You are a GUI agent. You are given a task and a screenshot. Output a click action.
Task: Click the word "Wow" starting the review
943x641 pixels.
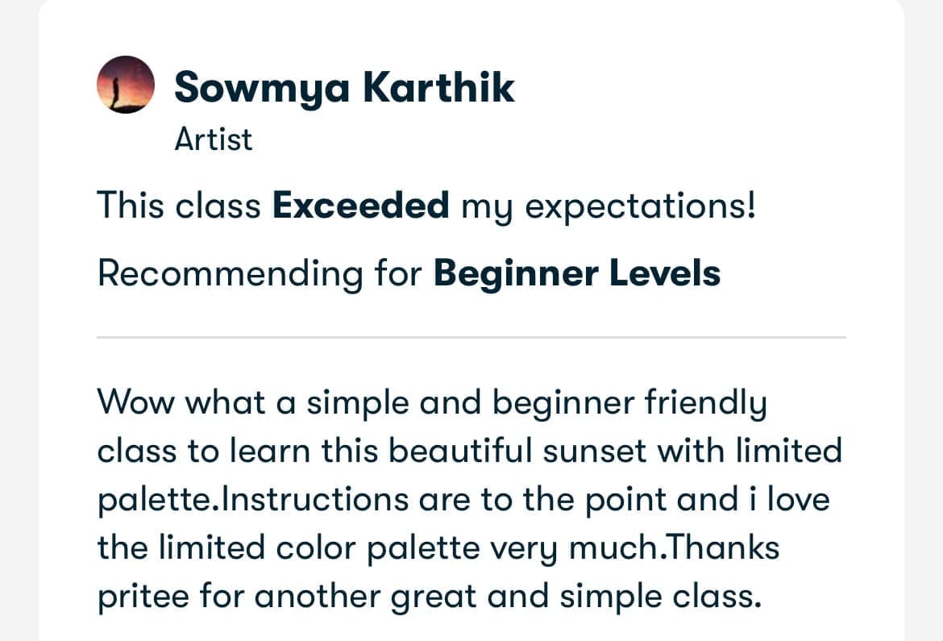[x=135, y=402]
